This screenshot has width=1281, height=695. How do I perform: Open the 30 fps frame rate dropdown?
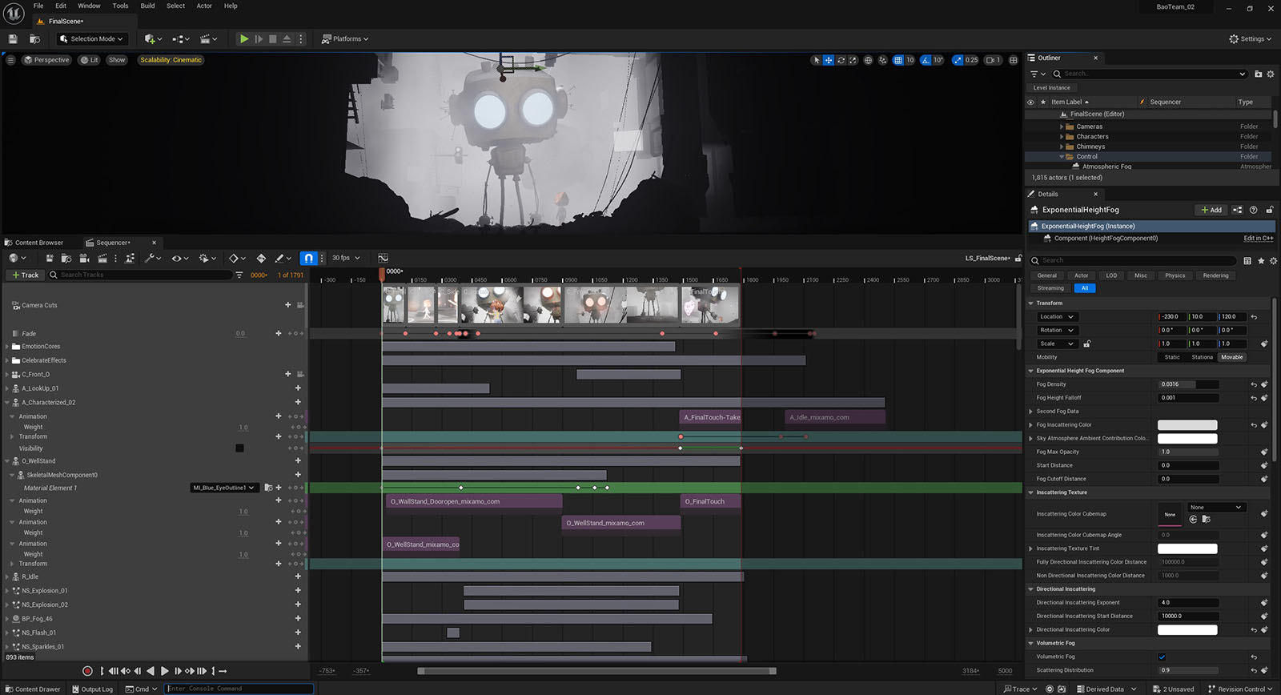click(x=346, y=258)
